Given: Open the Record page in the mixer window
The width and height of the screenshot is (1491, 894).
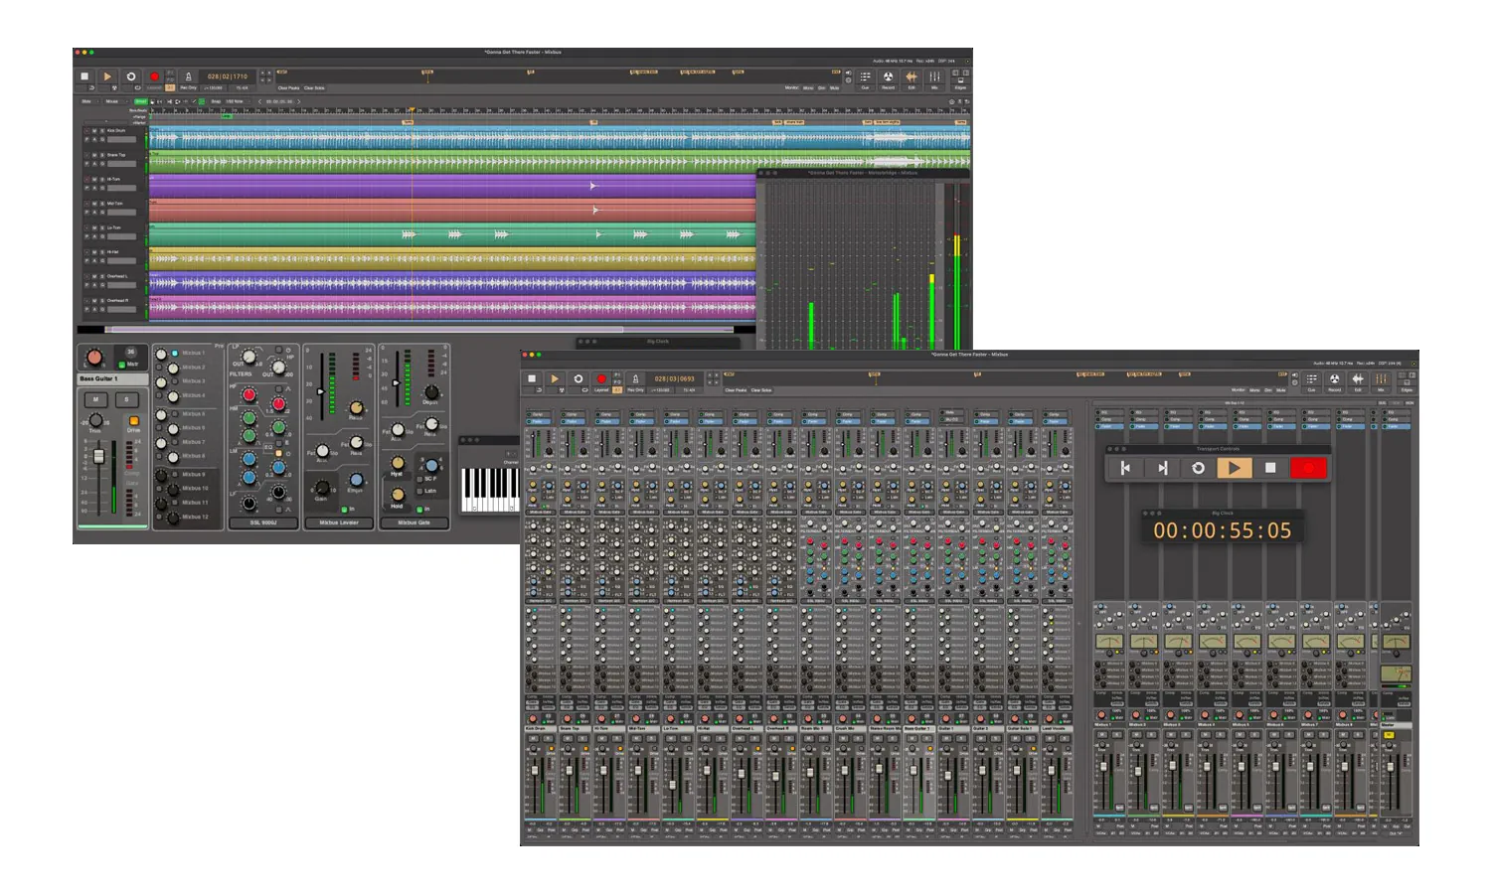Looking at the screenshot, I should (1334, 379).
